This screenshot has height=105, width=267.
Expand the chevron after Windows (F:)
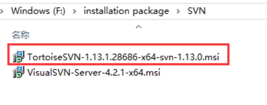[74, 12]
